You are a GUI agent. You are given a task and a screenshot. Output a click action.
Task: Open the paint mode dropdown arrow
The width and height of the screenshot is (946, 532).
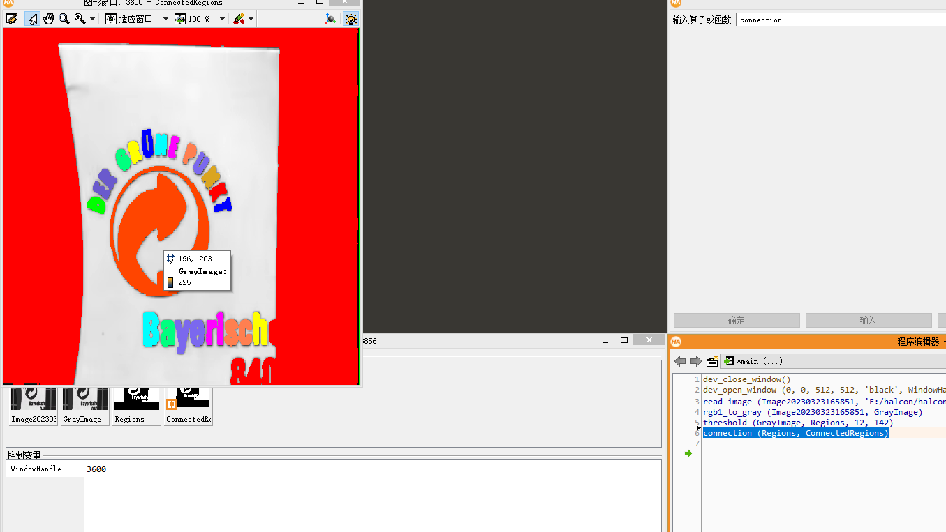(251, 19)
